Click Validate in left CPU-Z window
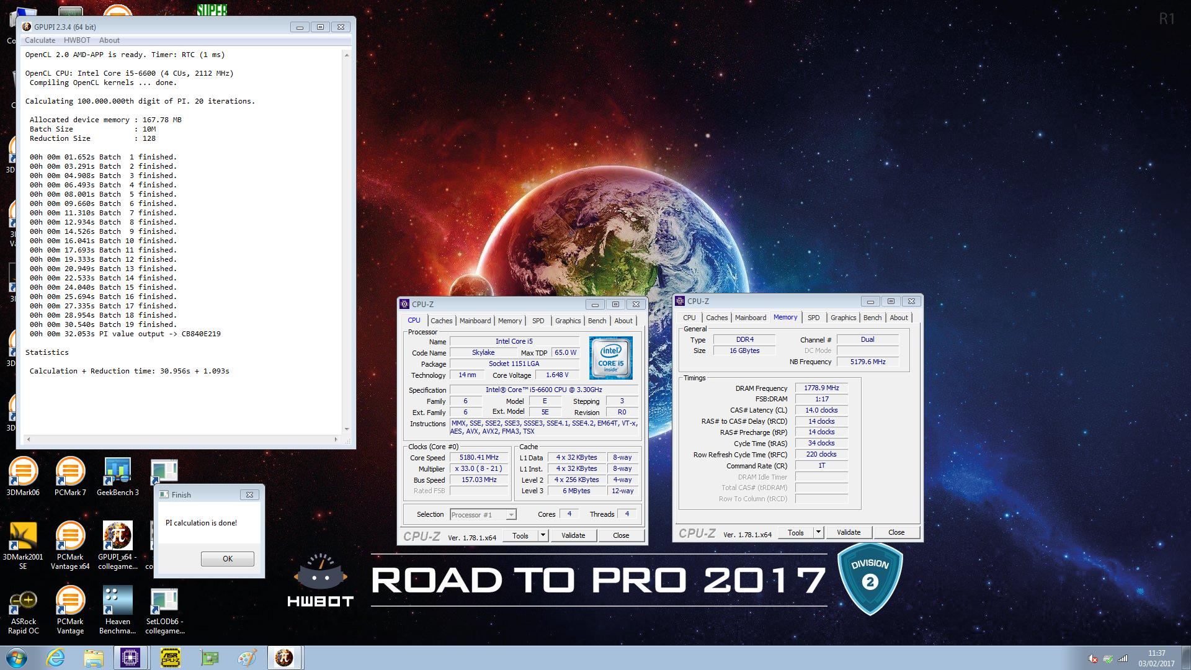 (573, 535)
